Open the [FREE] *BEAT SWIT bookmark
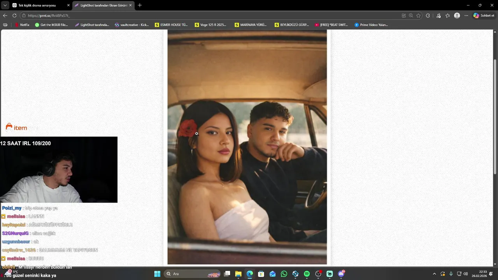The image size is (498, 280). (331, 25)
